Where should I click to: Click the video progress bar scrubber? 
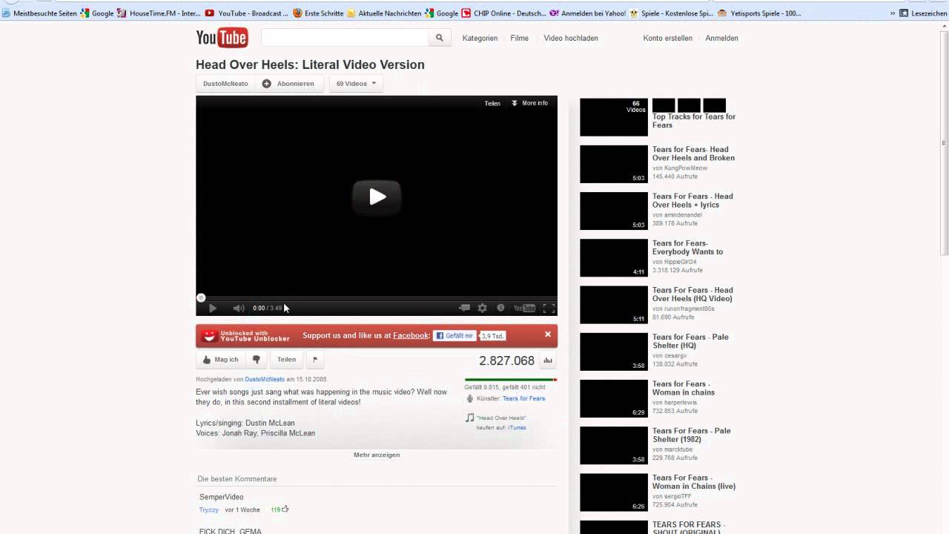coord(201,298)
